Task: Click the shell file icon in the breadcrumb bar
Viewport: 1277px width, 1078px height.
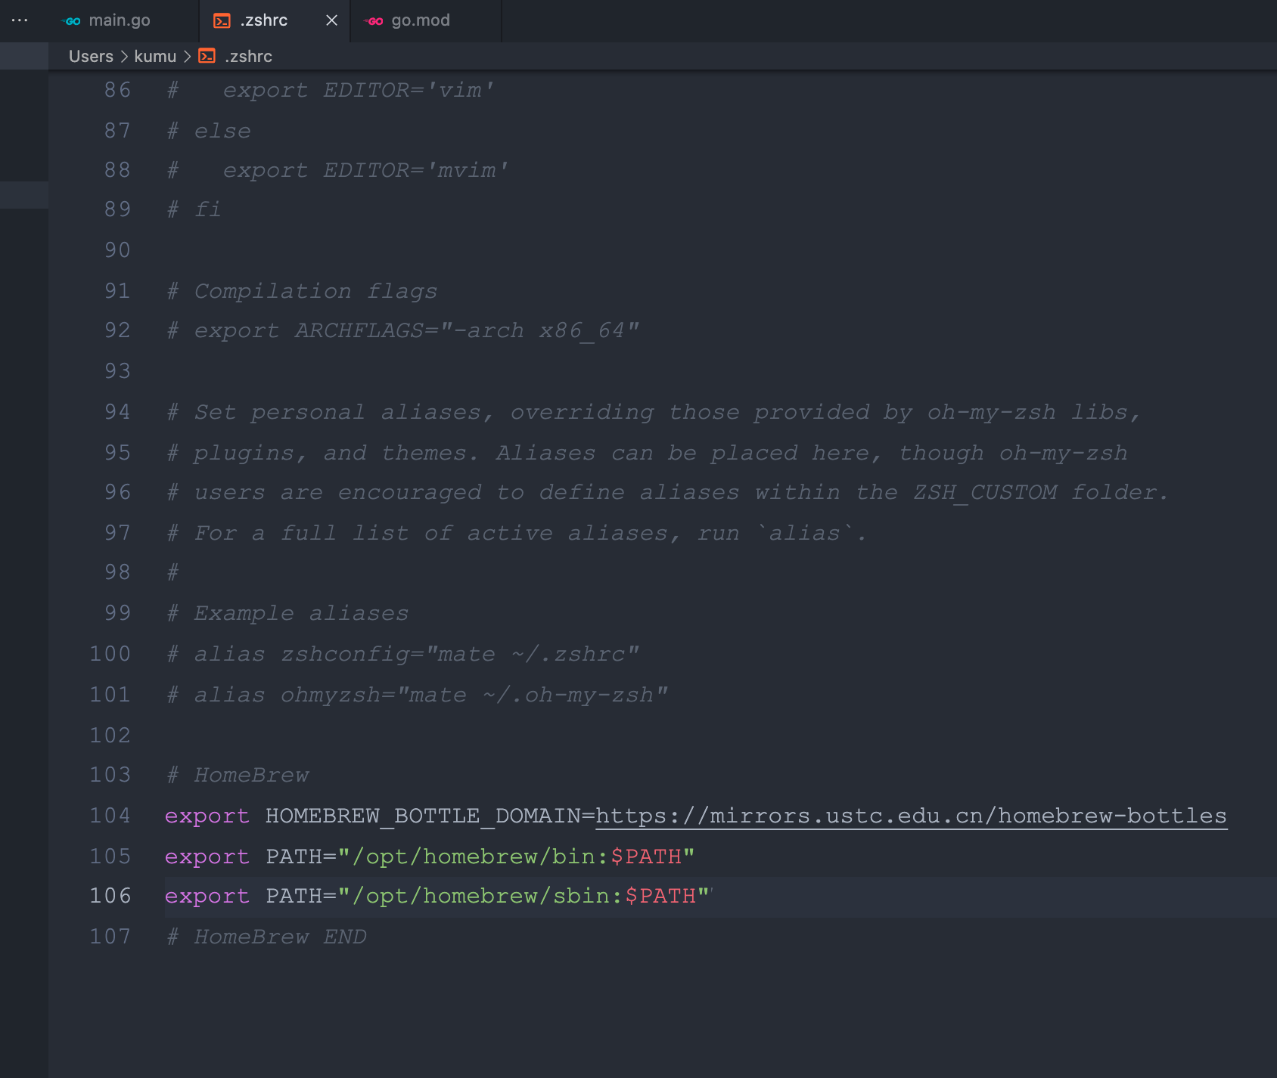Action: (x=207, y=56)
